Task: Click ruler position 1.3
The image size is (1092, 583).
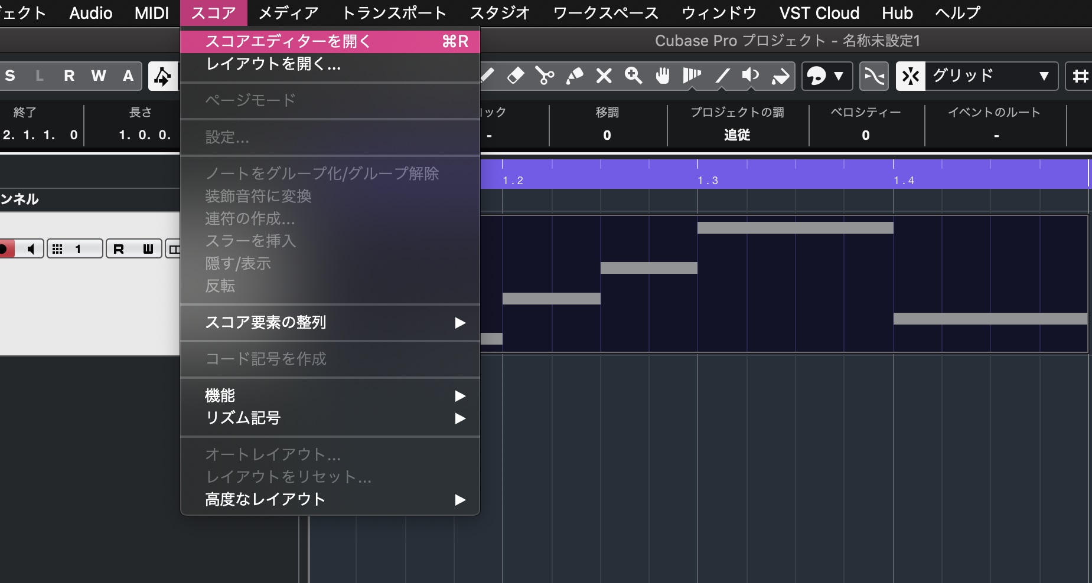Action: pos(708,180)
